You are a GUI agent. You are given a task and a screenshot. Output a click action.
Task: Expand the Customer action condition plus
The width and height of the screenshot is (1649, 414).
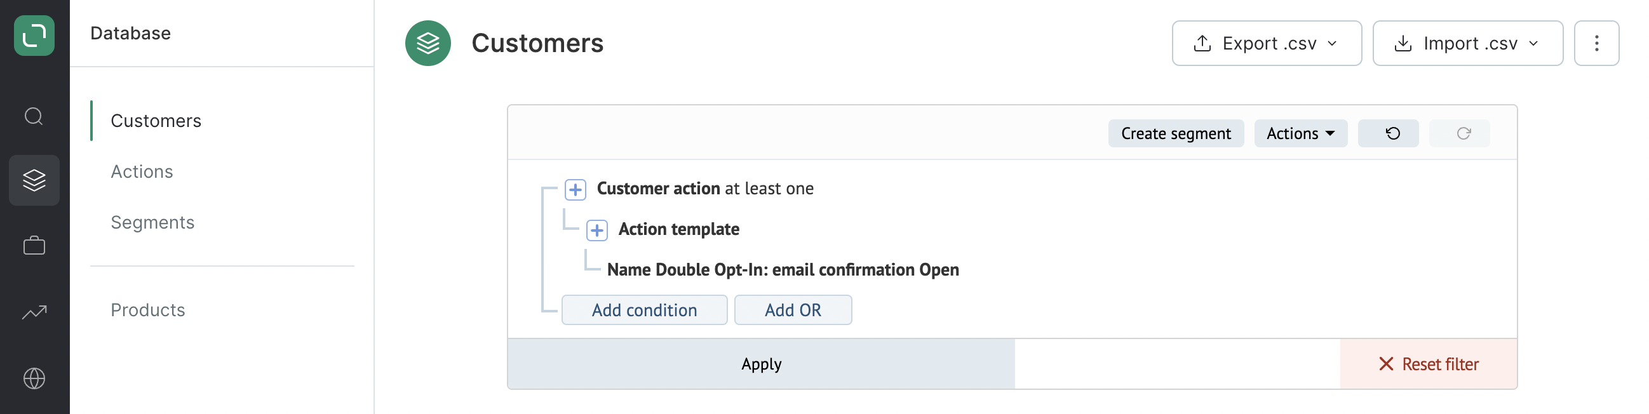[x=575, y=189]
